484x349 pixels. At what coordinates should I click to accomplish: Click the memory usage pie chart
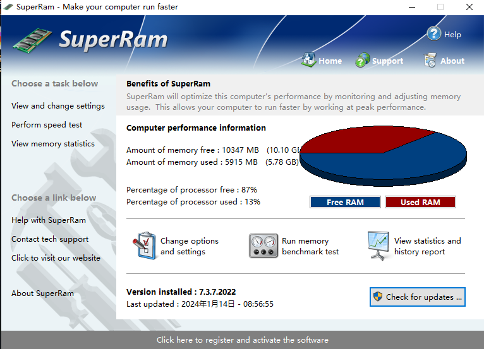(x=382, y=155)
